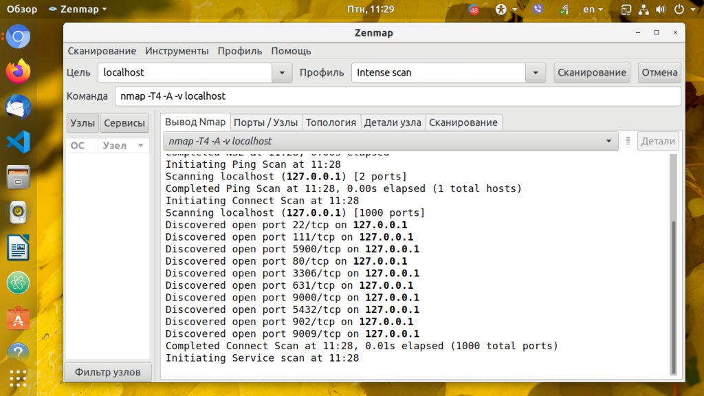
Task: Expand the target localhost dropdown
Action: click(x=282, y=73)
